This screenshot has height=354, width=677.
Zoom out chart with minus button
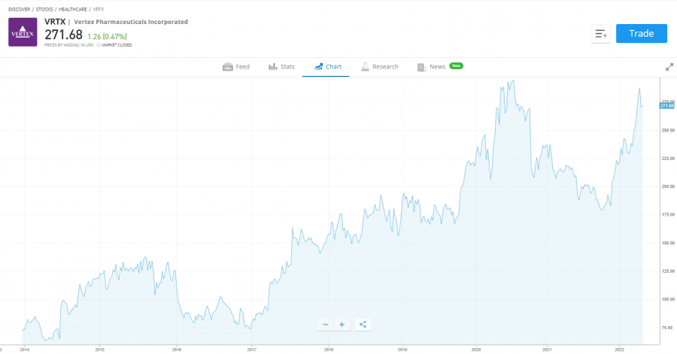(326, 325)
